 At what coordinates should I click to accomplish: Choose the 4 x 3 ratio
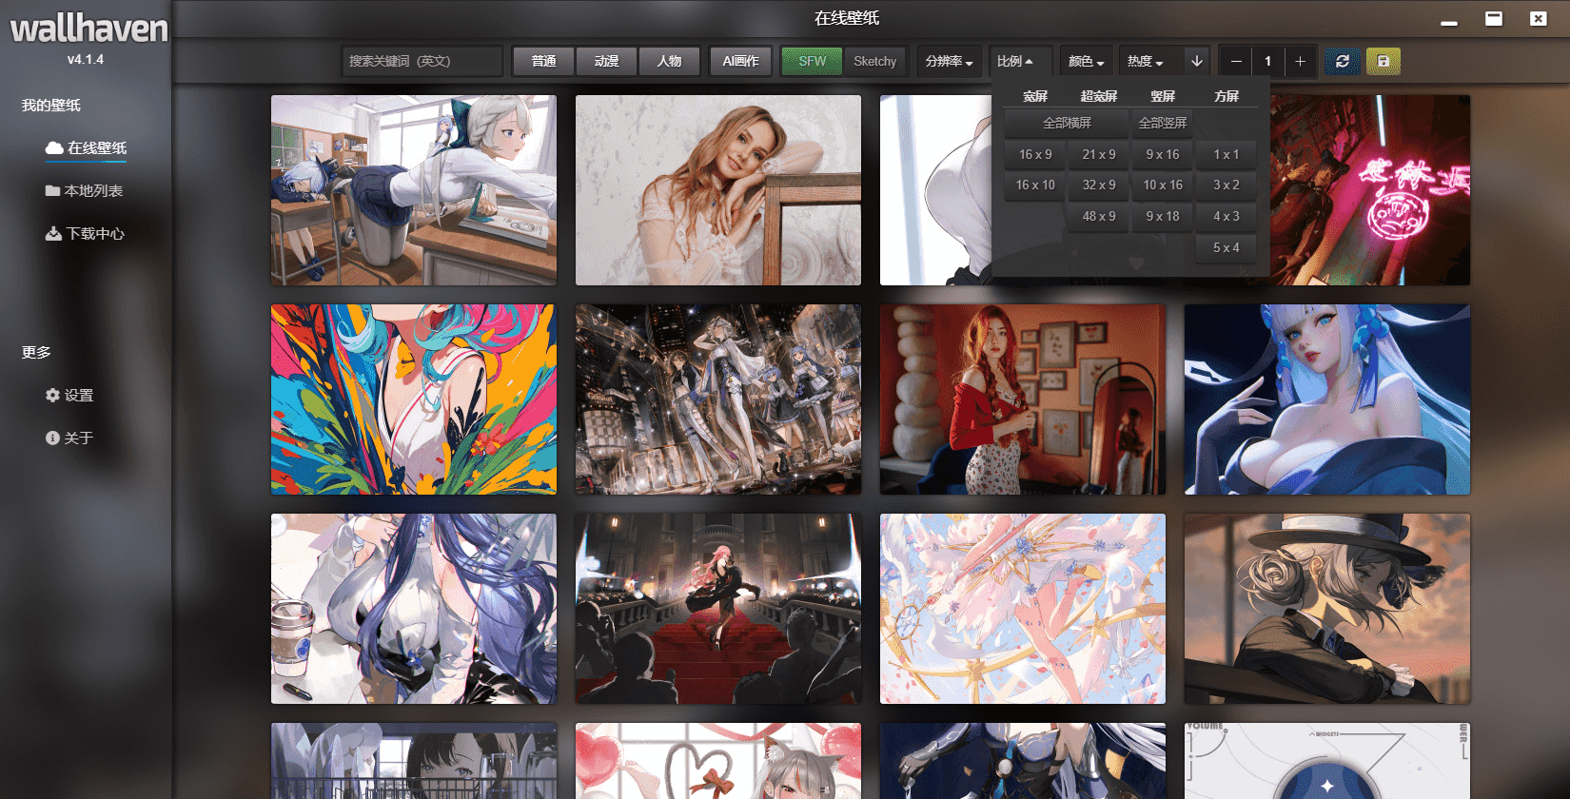1227,217
